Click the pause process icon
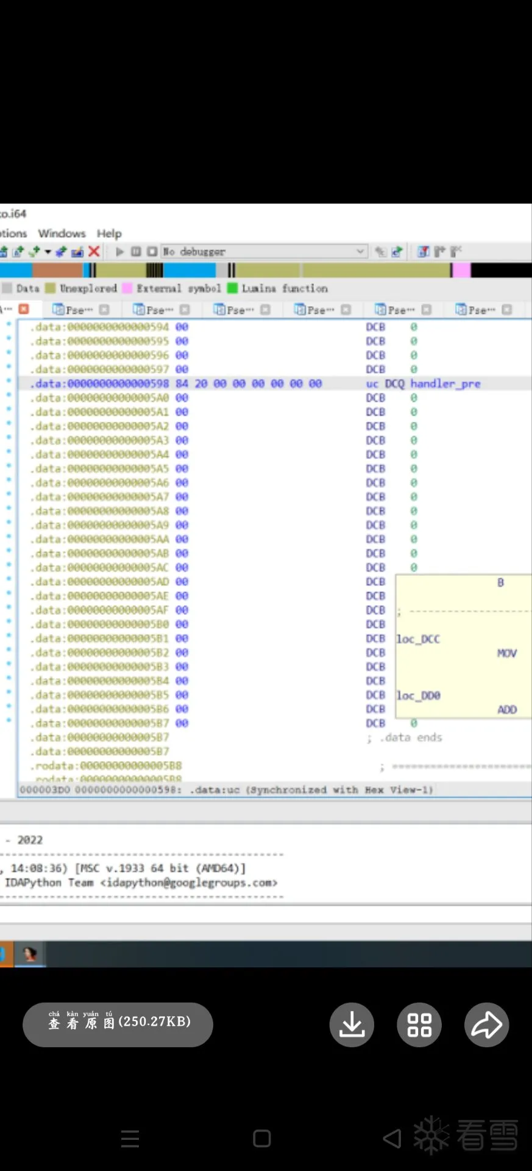 pos(136,251)
